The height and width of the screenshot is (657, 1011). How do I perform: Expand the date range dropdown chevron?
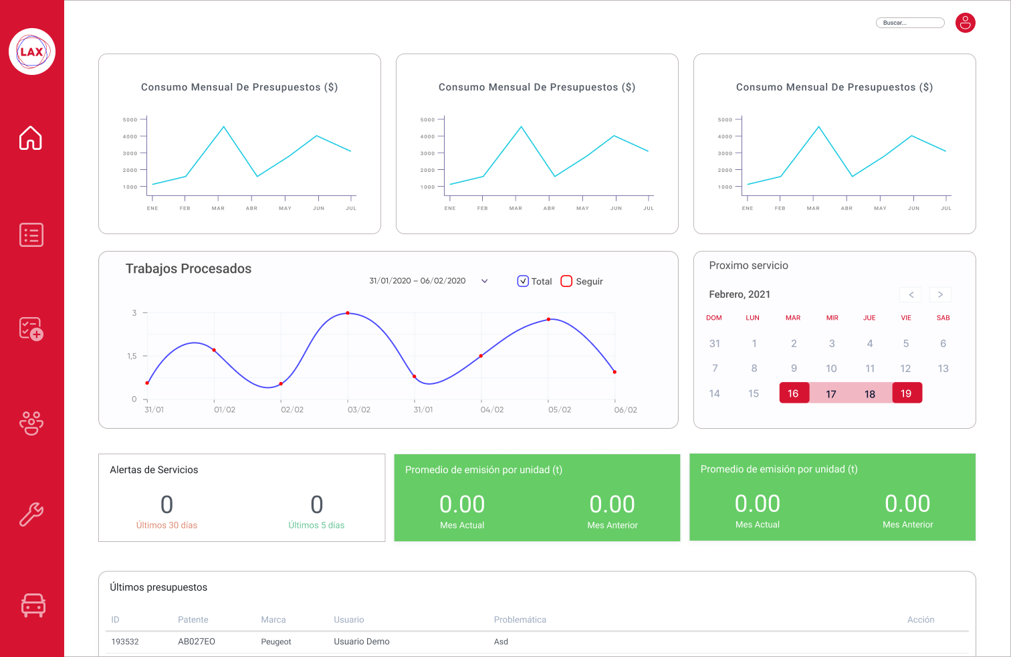click(485, 281)
